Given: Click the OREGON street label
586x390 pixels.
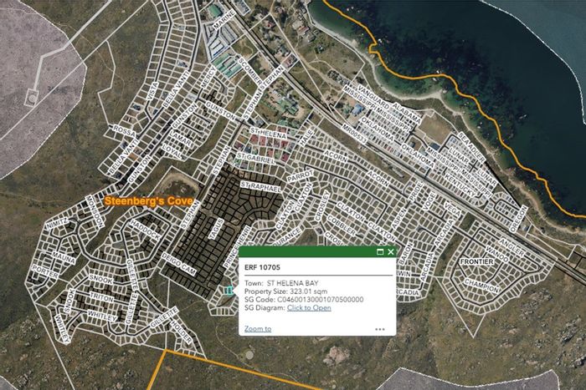Looking at the screenshot, I should 519,219.
